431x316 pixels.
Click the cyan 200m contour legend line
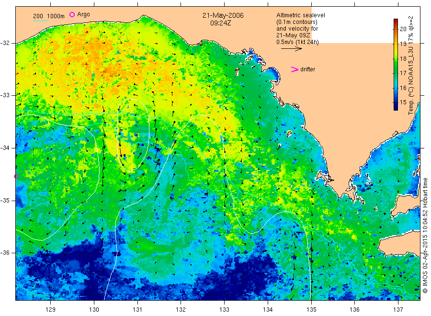pos(40,21)
